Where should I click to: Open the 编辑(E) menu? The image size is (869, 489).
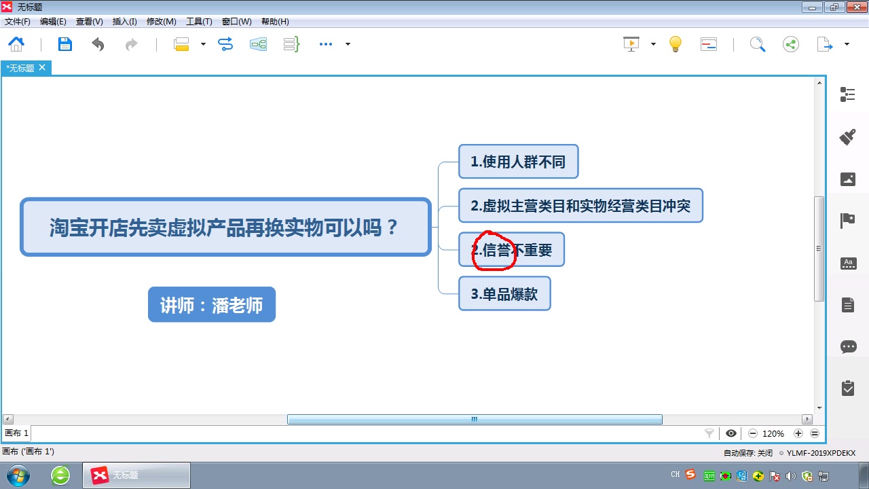(53, 22)
